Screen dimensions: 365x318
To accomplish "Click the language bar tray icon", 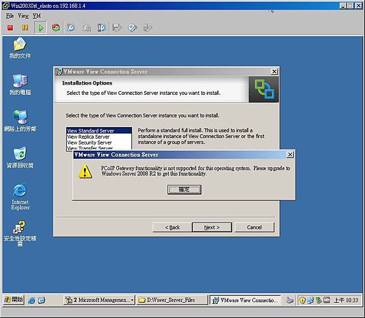I will 290,300.
